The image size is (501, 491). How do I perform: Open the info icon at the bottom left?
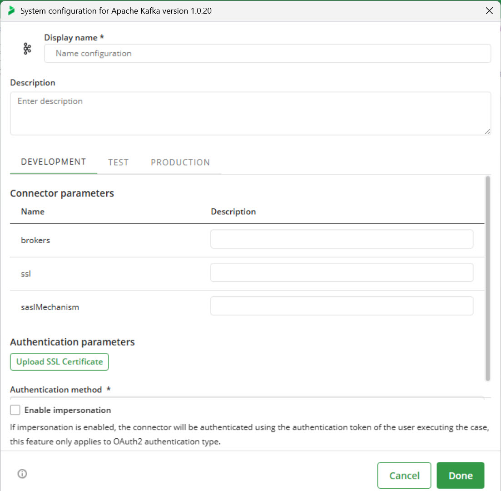22,474
